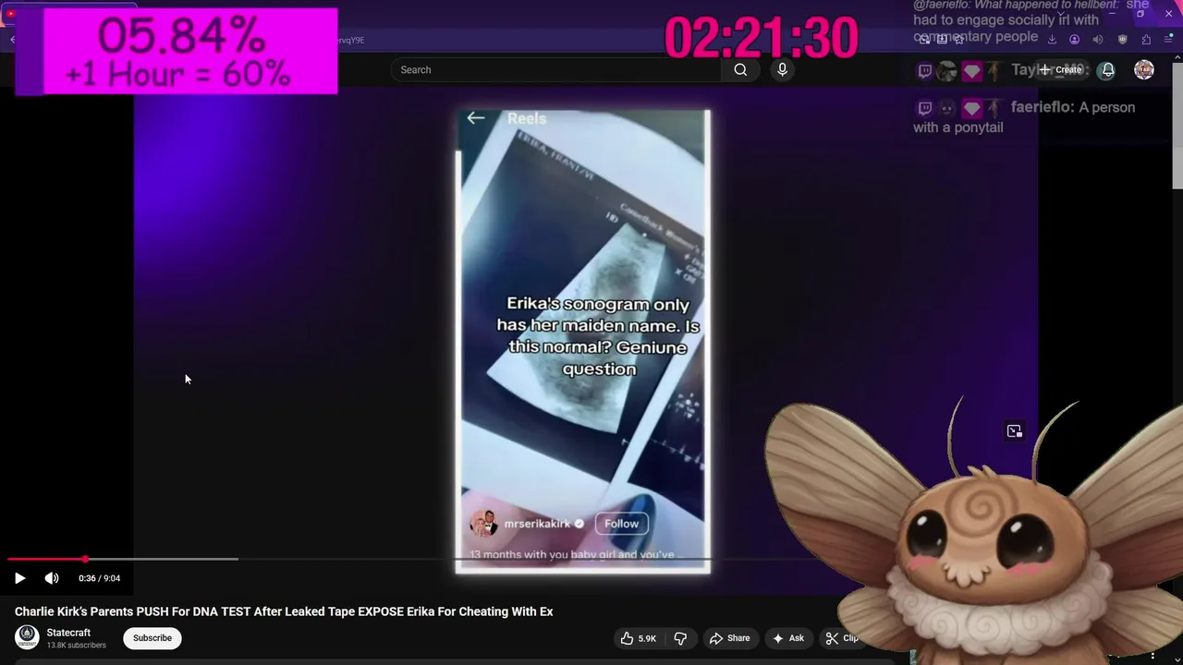This screenshot has width=1183, height=665.
Task: Click the picture-in-picture icon over the moth avatar
Action: tap(1015, 431)
